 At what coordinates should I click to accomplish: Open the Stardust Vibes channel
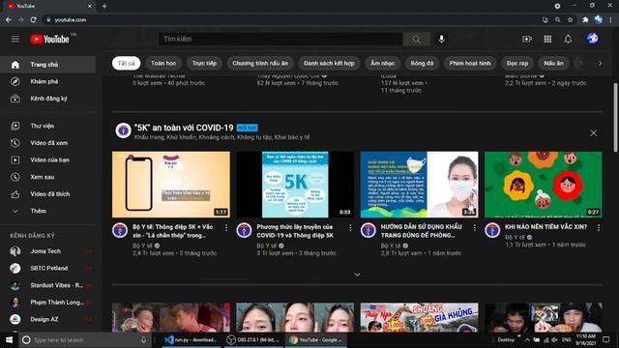tap(47, 285)
